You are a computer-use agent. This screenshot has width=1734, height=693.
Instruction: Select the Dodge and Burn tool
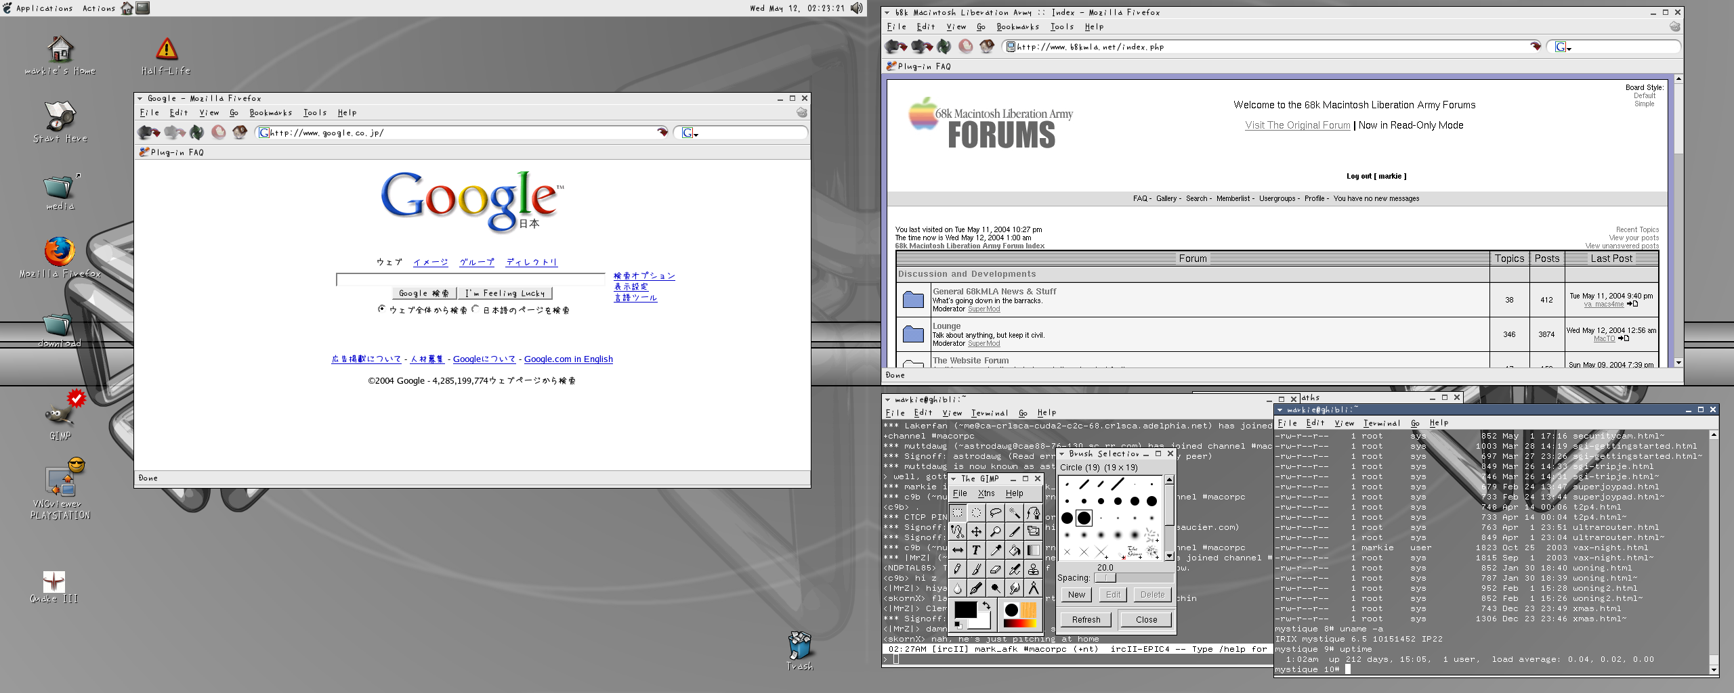(995, 588)
